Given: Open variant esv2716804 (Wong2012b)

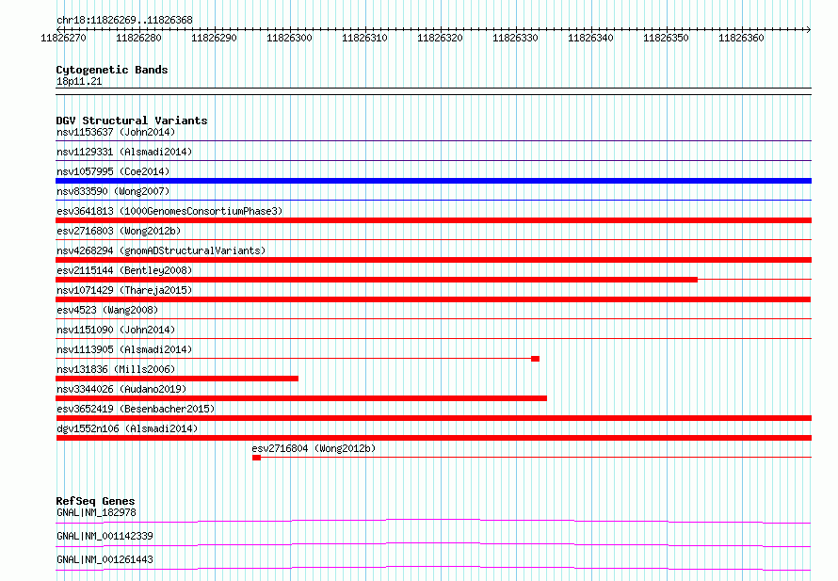Looking at the screenshot, I should 314,448.
